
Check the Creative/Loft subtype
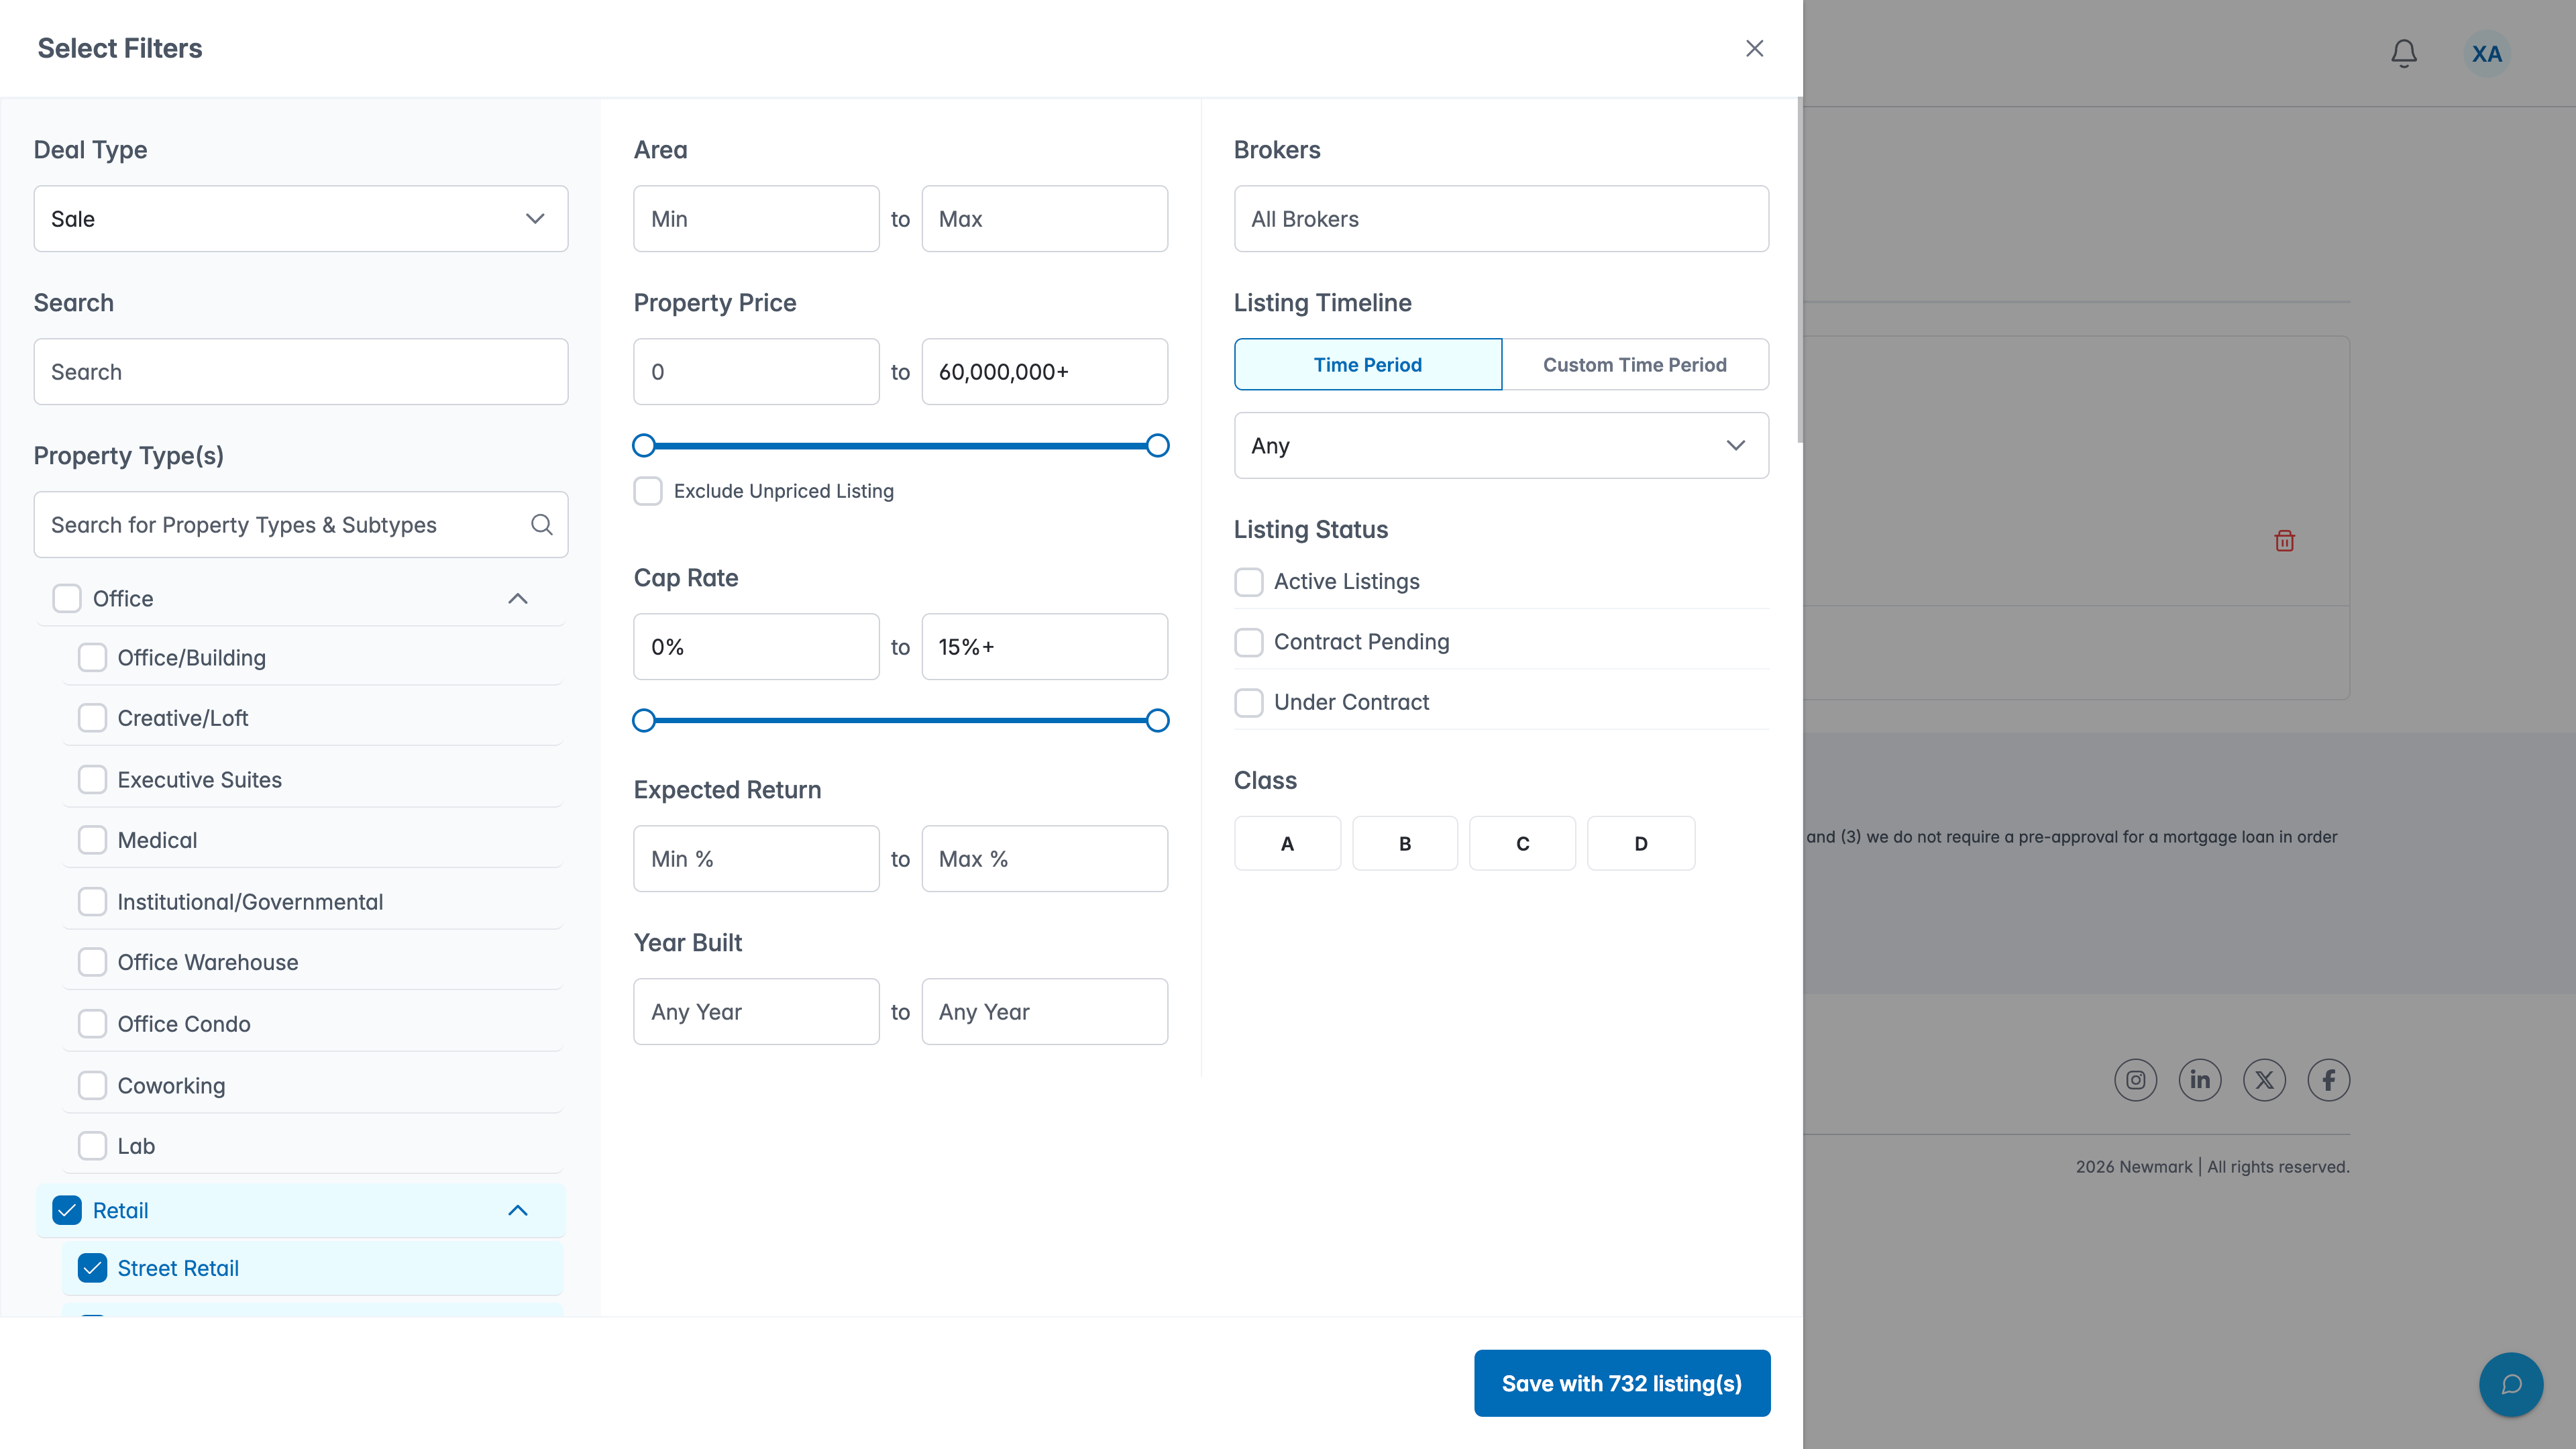[x=92, y=718]
